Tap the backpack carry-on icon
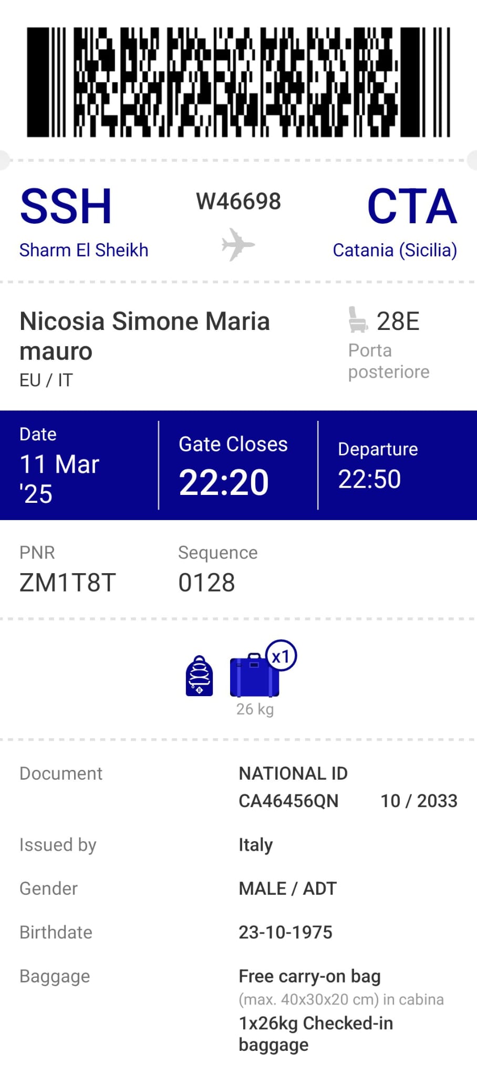 tap(200, 676)
